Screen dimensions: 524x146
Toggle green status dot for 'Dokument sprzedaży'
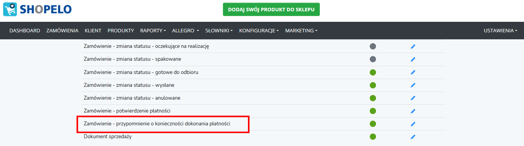pos(373,137)
